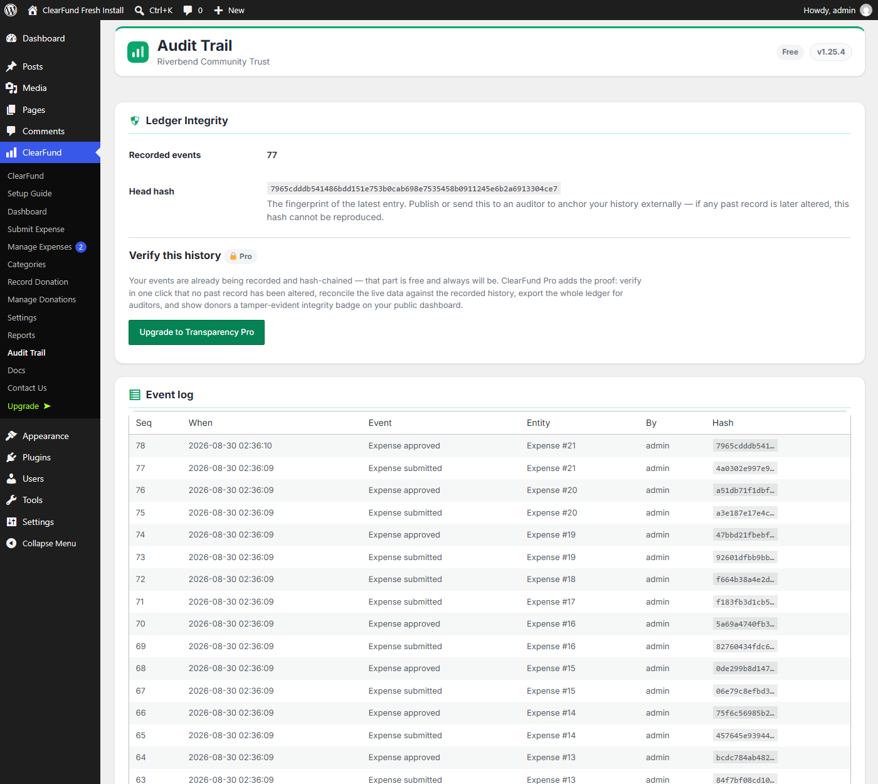The image size is (878, 784).
Task: Open Audit Trail submenu item
Action: pyautogui.click(x=26, y=352)
